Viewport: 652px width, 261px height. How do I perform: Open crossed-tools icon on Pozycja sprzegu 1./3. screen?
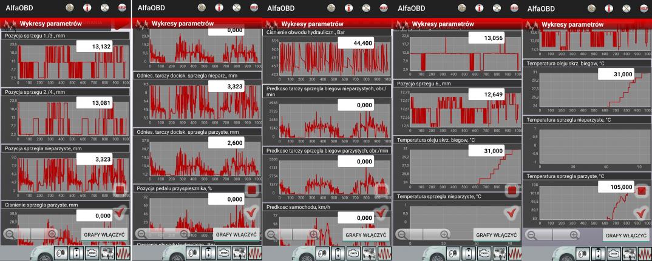(104, 7)
